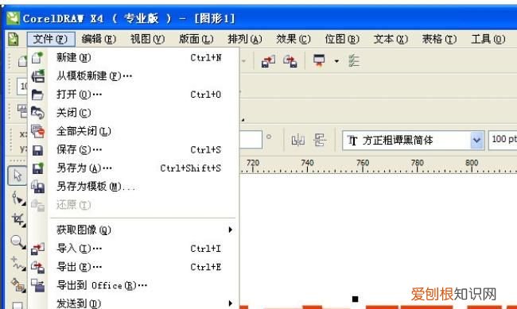Choose 导出到 Office(R) menu entry

133,285
